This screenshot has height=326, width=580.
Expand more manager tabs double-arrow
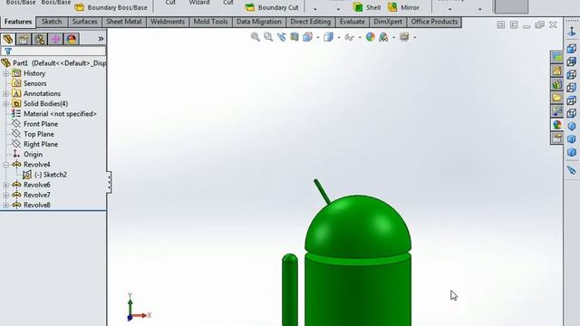[x=101, y=39]
